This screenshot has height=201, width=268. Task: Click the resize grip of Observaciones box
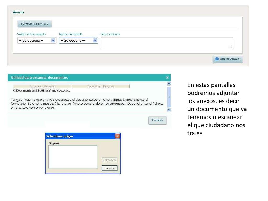point(230,47)
